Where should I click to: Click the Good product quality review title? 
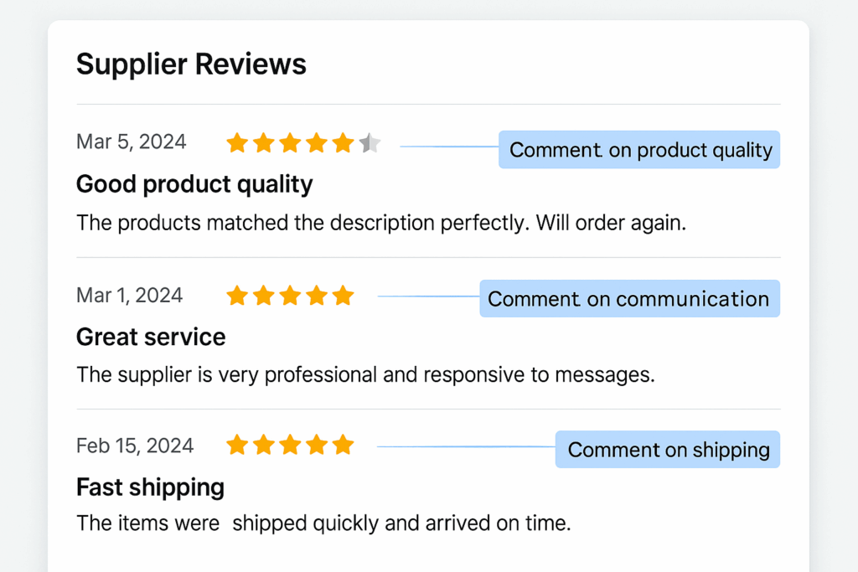(x=194, y=184)
